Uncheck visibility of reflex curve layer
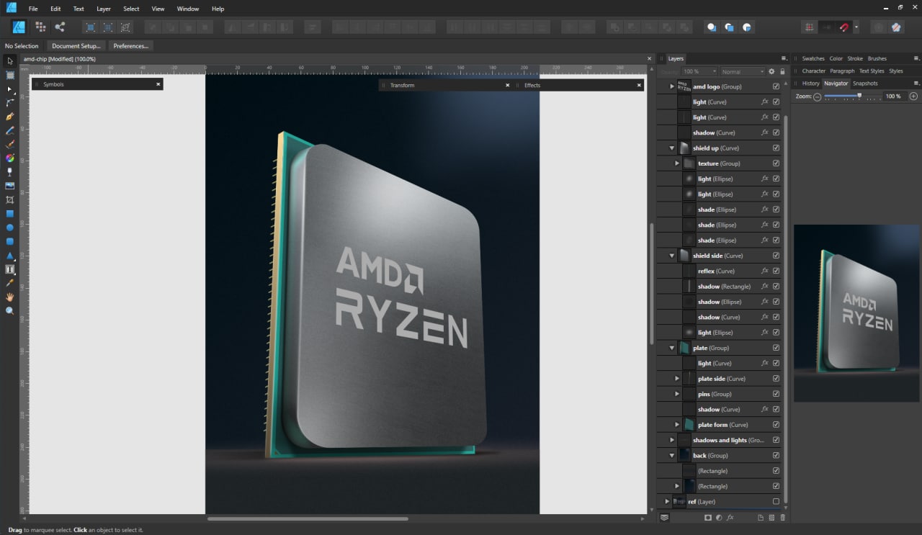Viewport: 922px width, 535px height. click(776, 271)
